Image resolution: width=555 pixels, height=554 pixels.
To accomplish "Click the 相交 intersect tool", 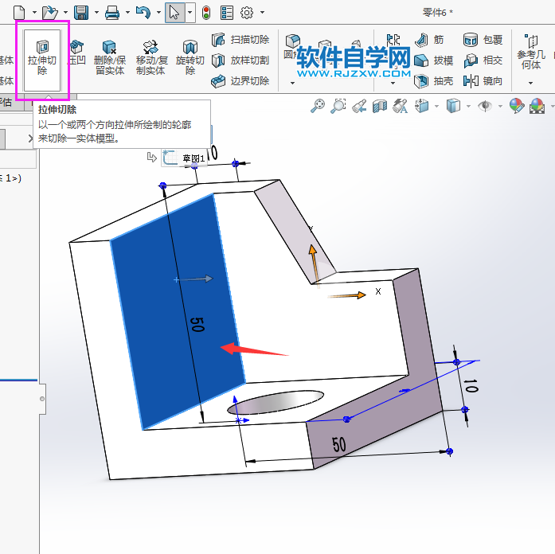I will 483,60.
